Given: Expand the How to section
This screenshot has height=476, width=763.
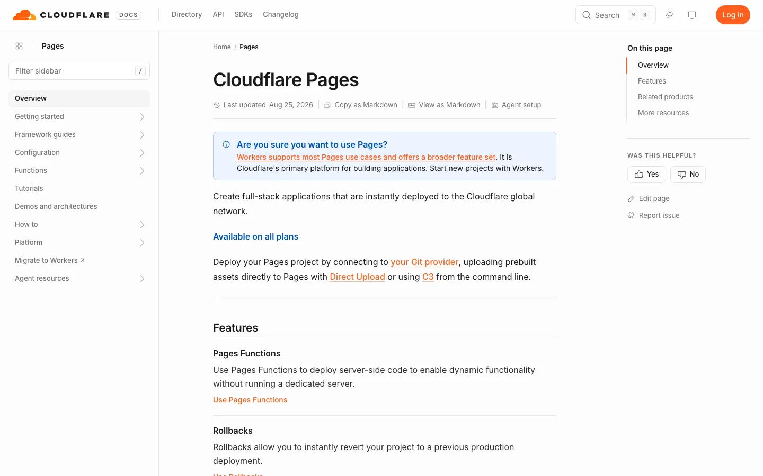Looking at the screenshot, I should click(x=142, y=225).
